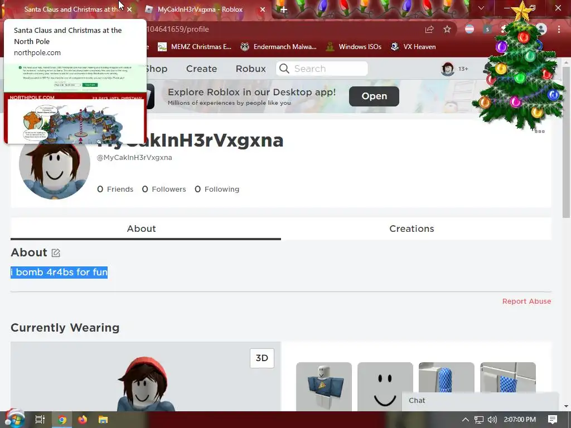Open the volume tray icon
This screenshot has width=571, height=428.
(492, 420)
